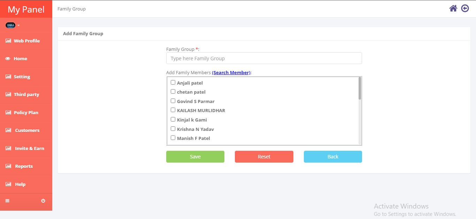The width and height of the screenshot is (476, 219).
Task: Select the KAILASH MURLIDHAR checkbox
Action: 173,110
